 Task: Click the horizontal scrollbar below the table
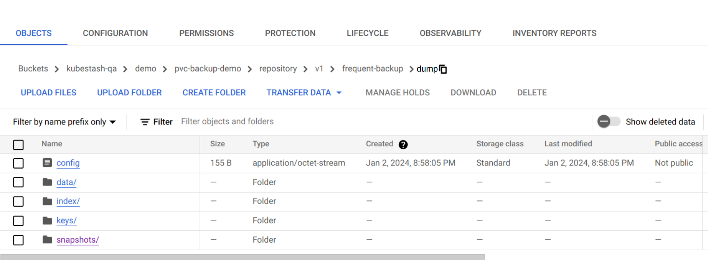[x=242, y=257]
